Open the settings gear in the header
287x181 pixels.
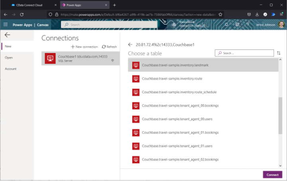[237, 25]
